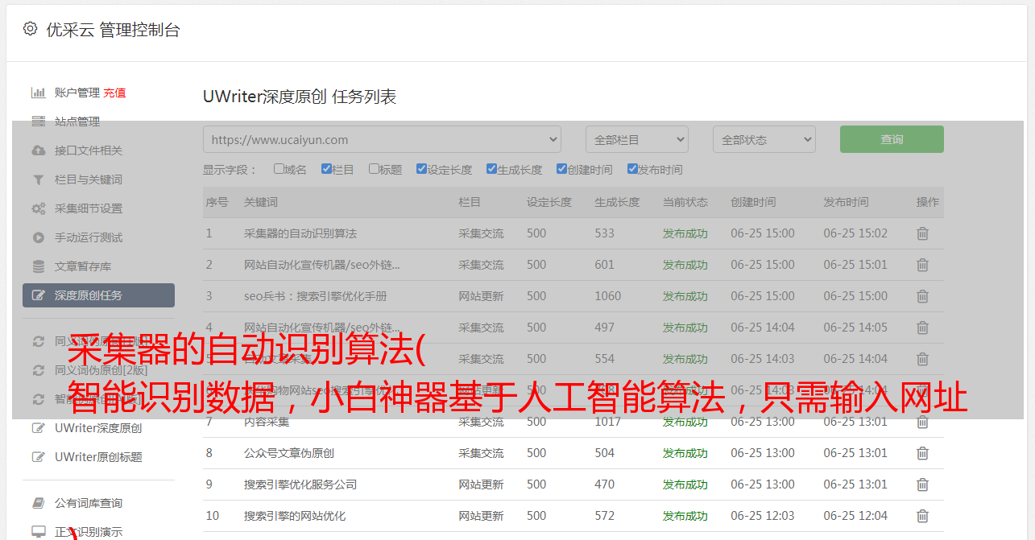Viewport: 1035px width, 540px height.
Task: Uncheck the 设定长度 checkbox
Action: (x=421, y=169)
